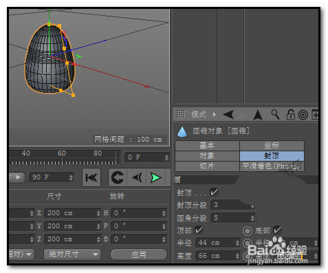Open the cut-off 相对 coordinate dropdown
Image resolution: width=328 pixels, height=273 pixels.
coord(21,254)
